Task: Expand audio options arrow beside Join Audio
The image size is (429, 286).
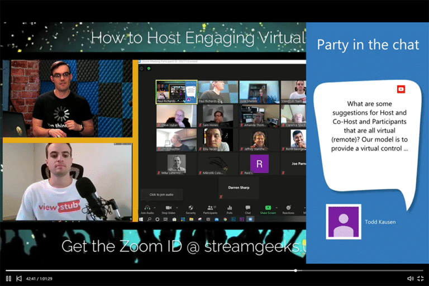Action: tap(155, 208)
